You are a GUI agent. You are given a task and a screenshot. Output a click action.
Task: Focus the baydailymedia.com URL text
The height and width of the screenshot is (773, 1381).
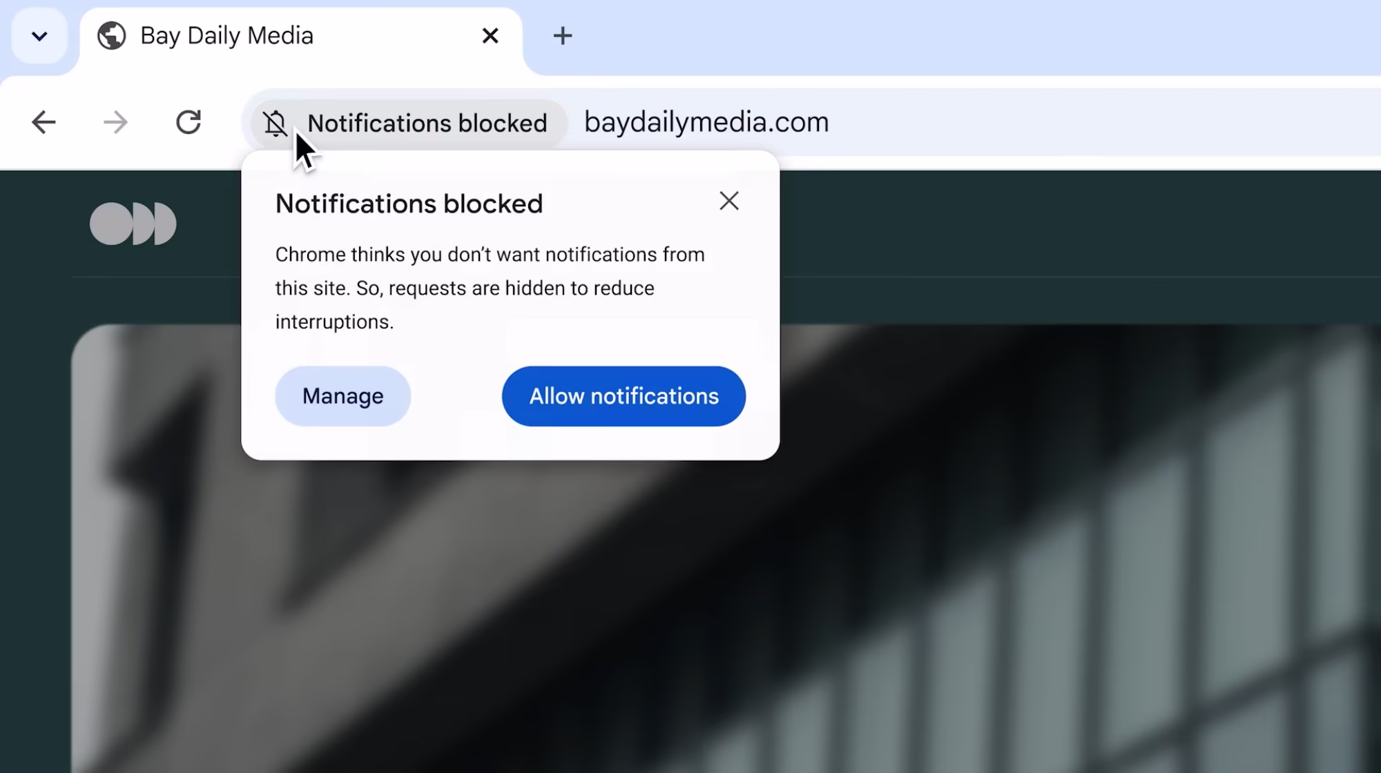(x=706, y=122)
